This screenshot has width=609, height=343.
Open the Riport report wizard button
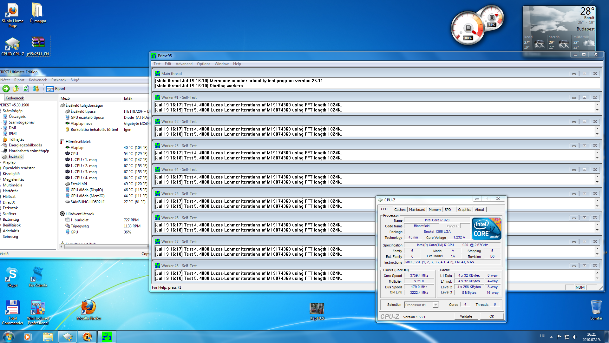point(56,89)
